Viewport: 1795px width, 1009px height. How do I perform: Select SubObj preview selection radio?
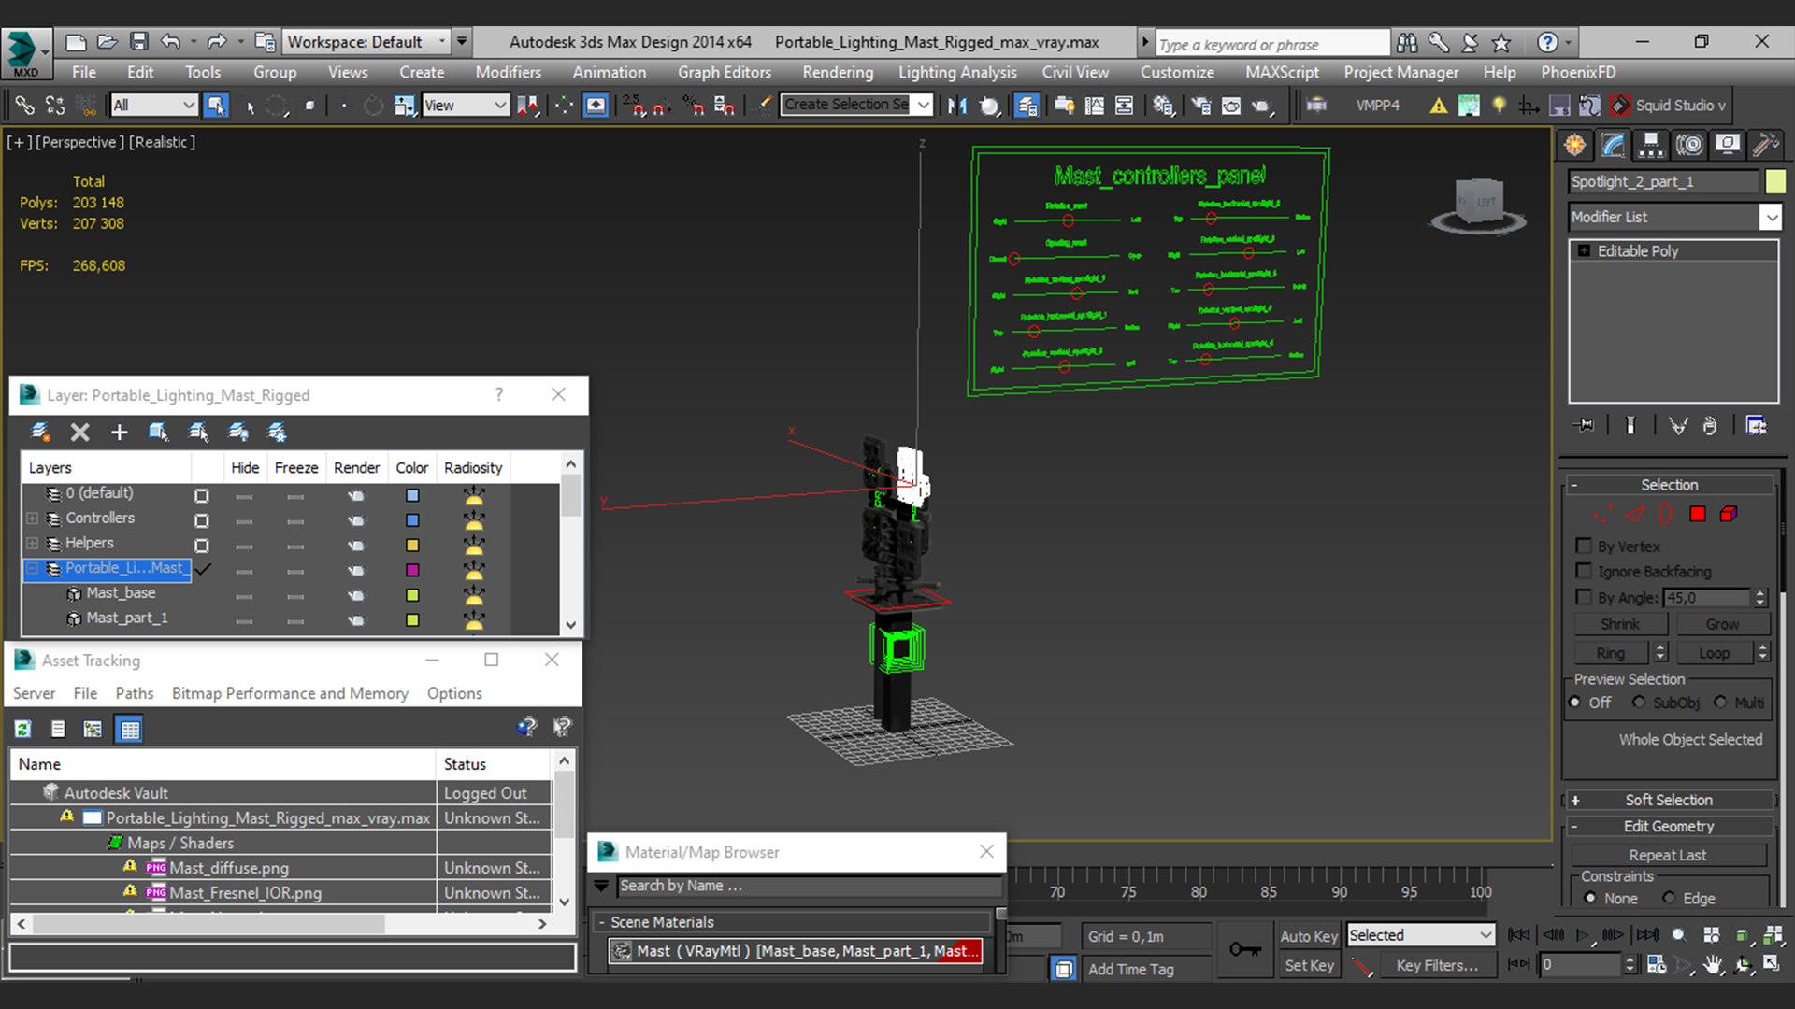tap(1639, 703)
